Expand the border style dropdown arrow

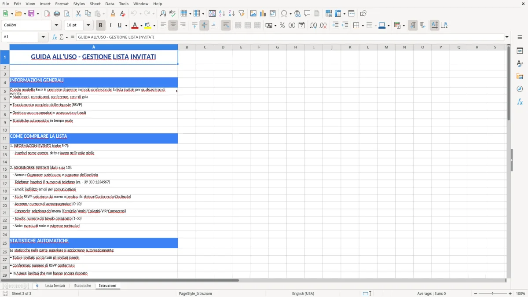tap(376, 26)
